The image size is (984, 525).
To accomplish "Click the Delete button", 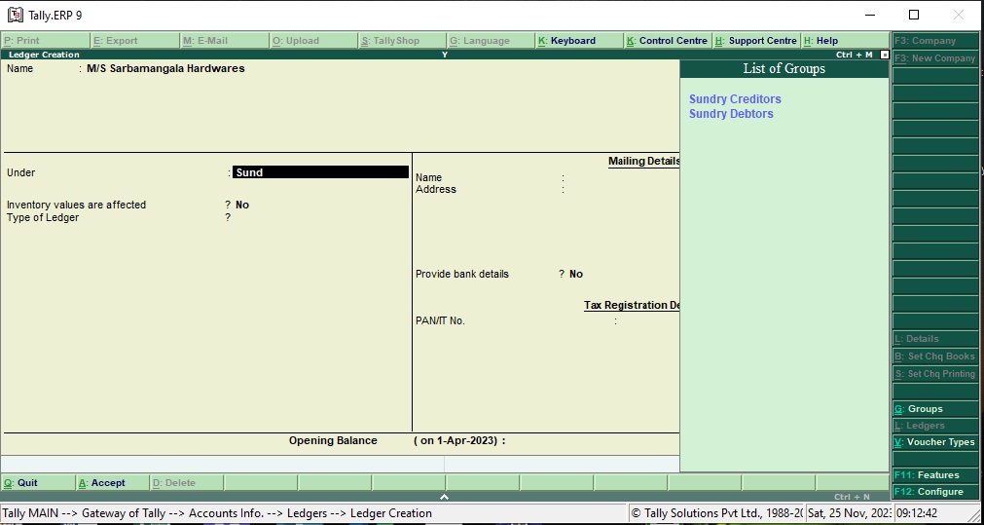I will [x=187, y=483].
